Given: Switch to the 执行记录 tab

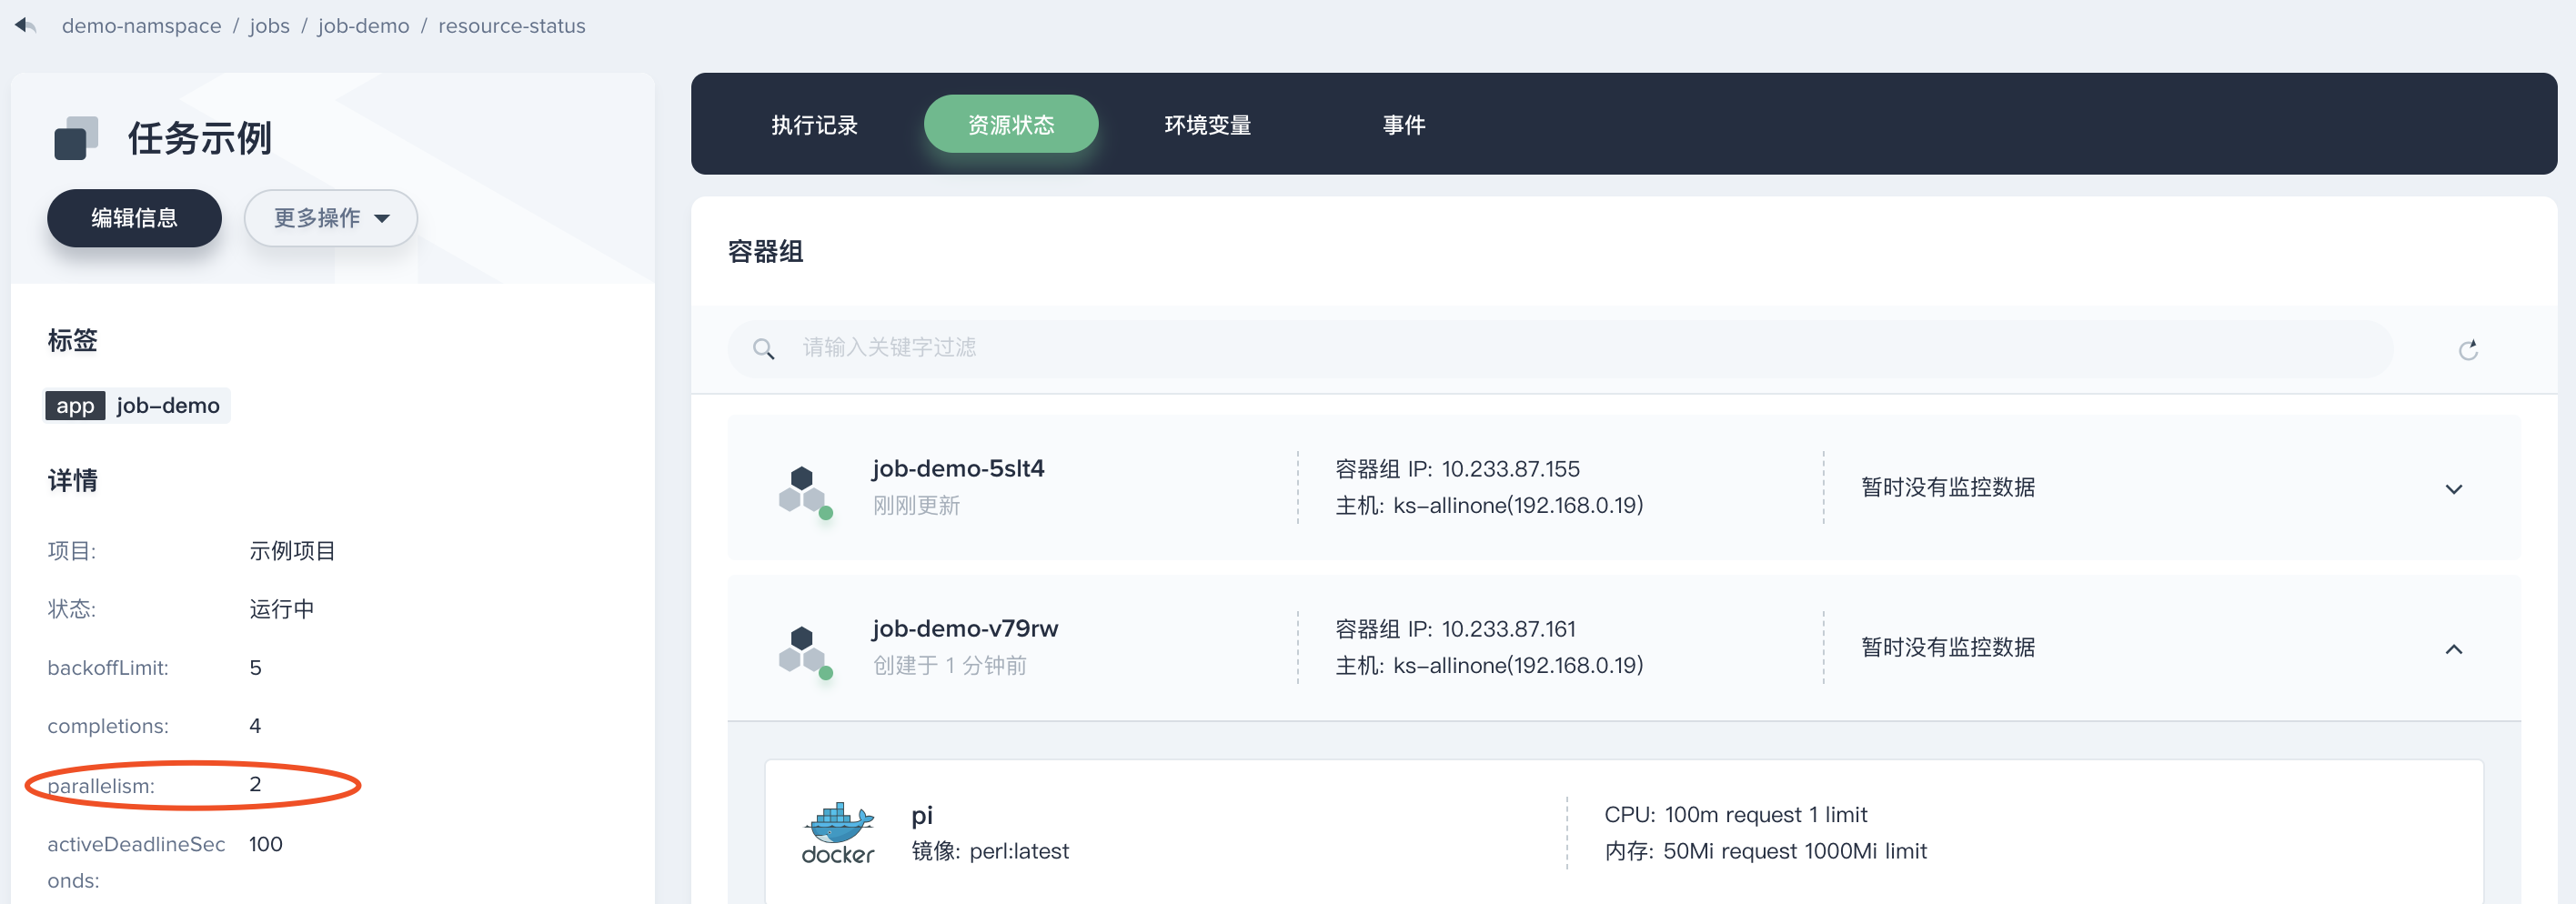Looking at the screenshot, I should point(814,125).
